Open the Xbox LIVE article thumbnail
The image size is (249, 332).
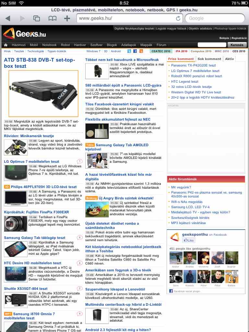coord(97,71)
